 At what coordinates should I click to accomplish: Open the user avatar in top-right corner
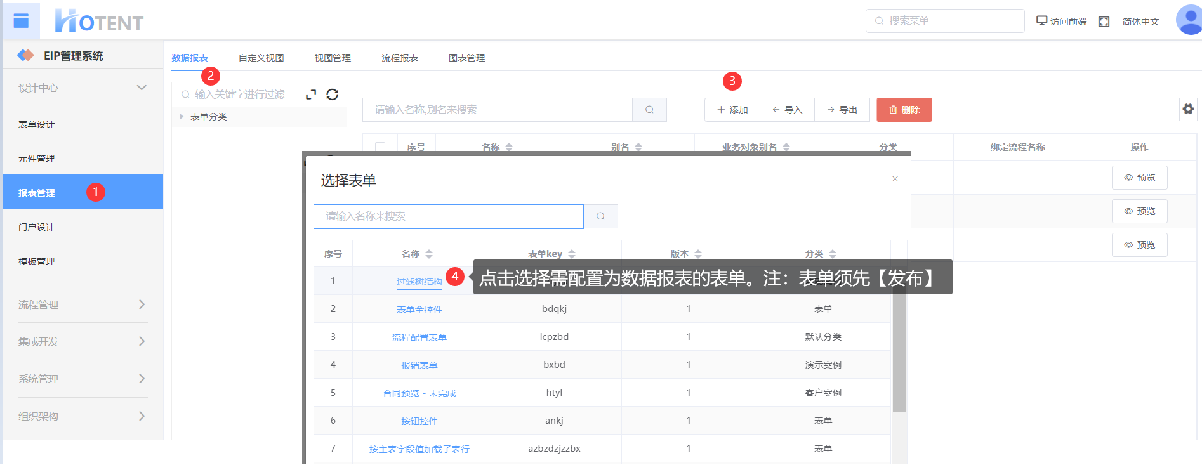[x=1189, y=20]
